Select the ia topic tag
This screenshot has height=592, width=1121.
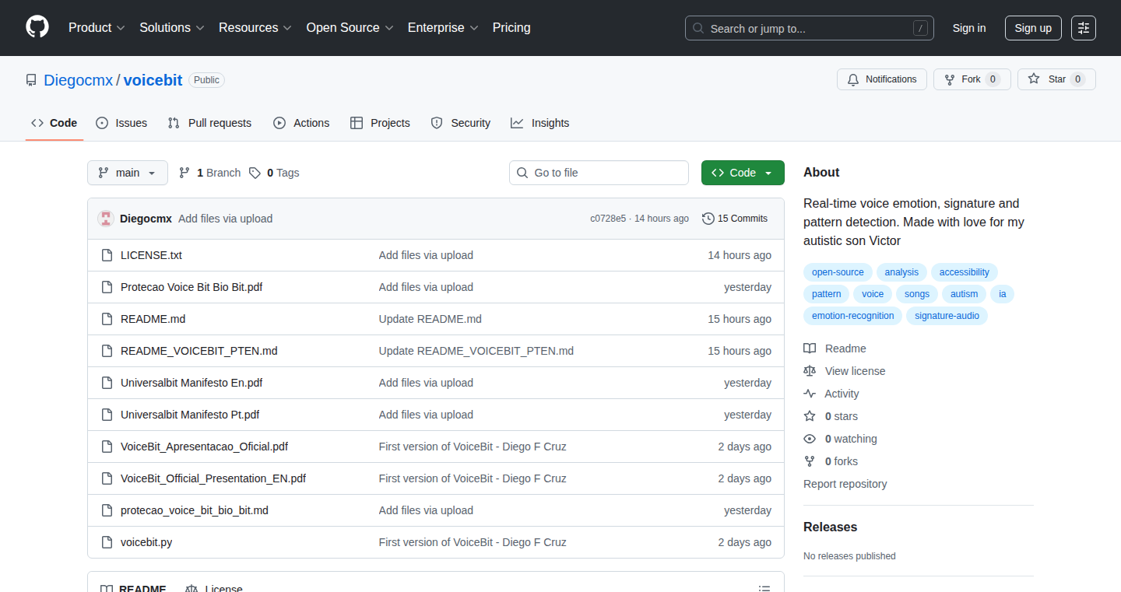[x=1003, y=294]
